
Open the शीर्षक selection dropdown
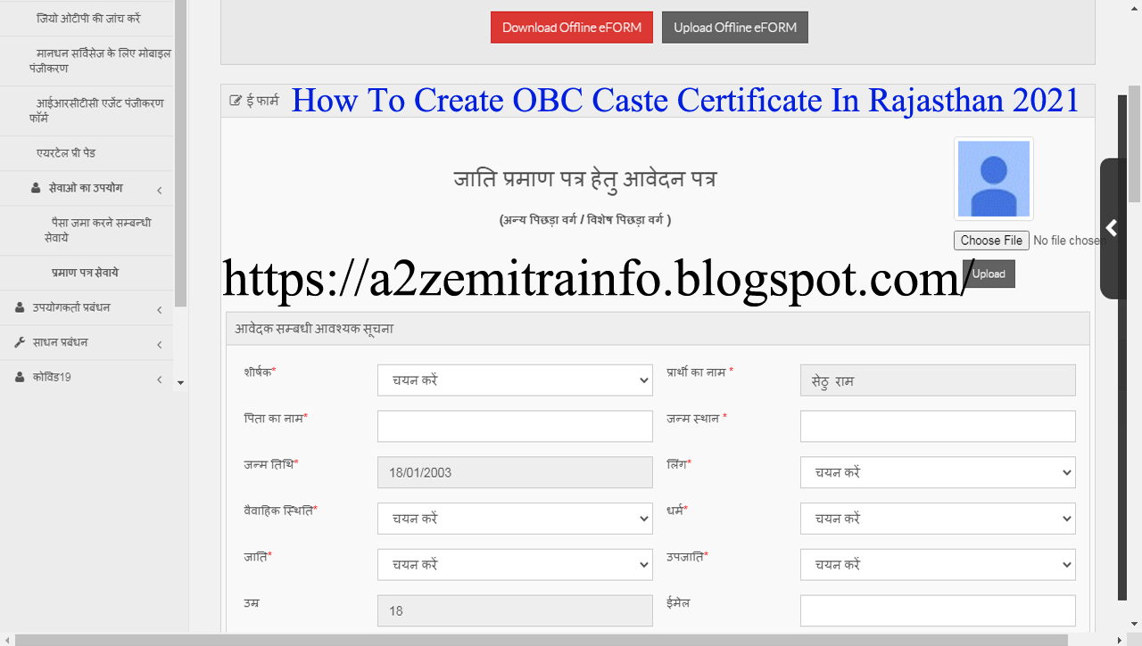[x=515, y=380]
